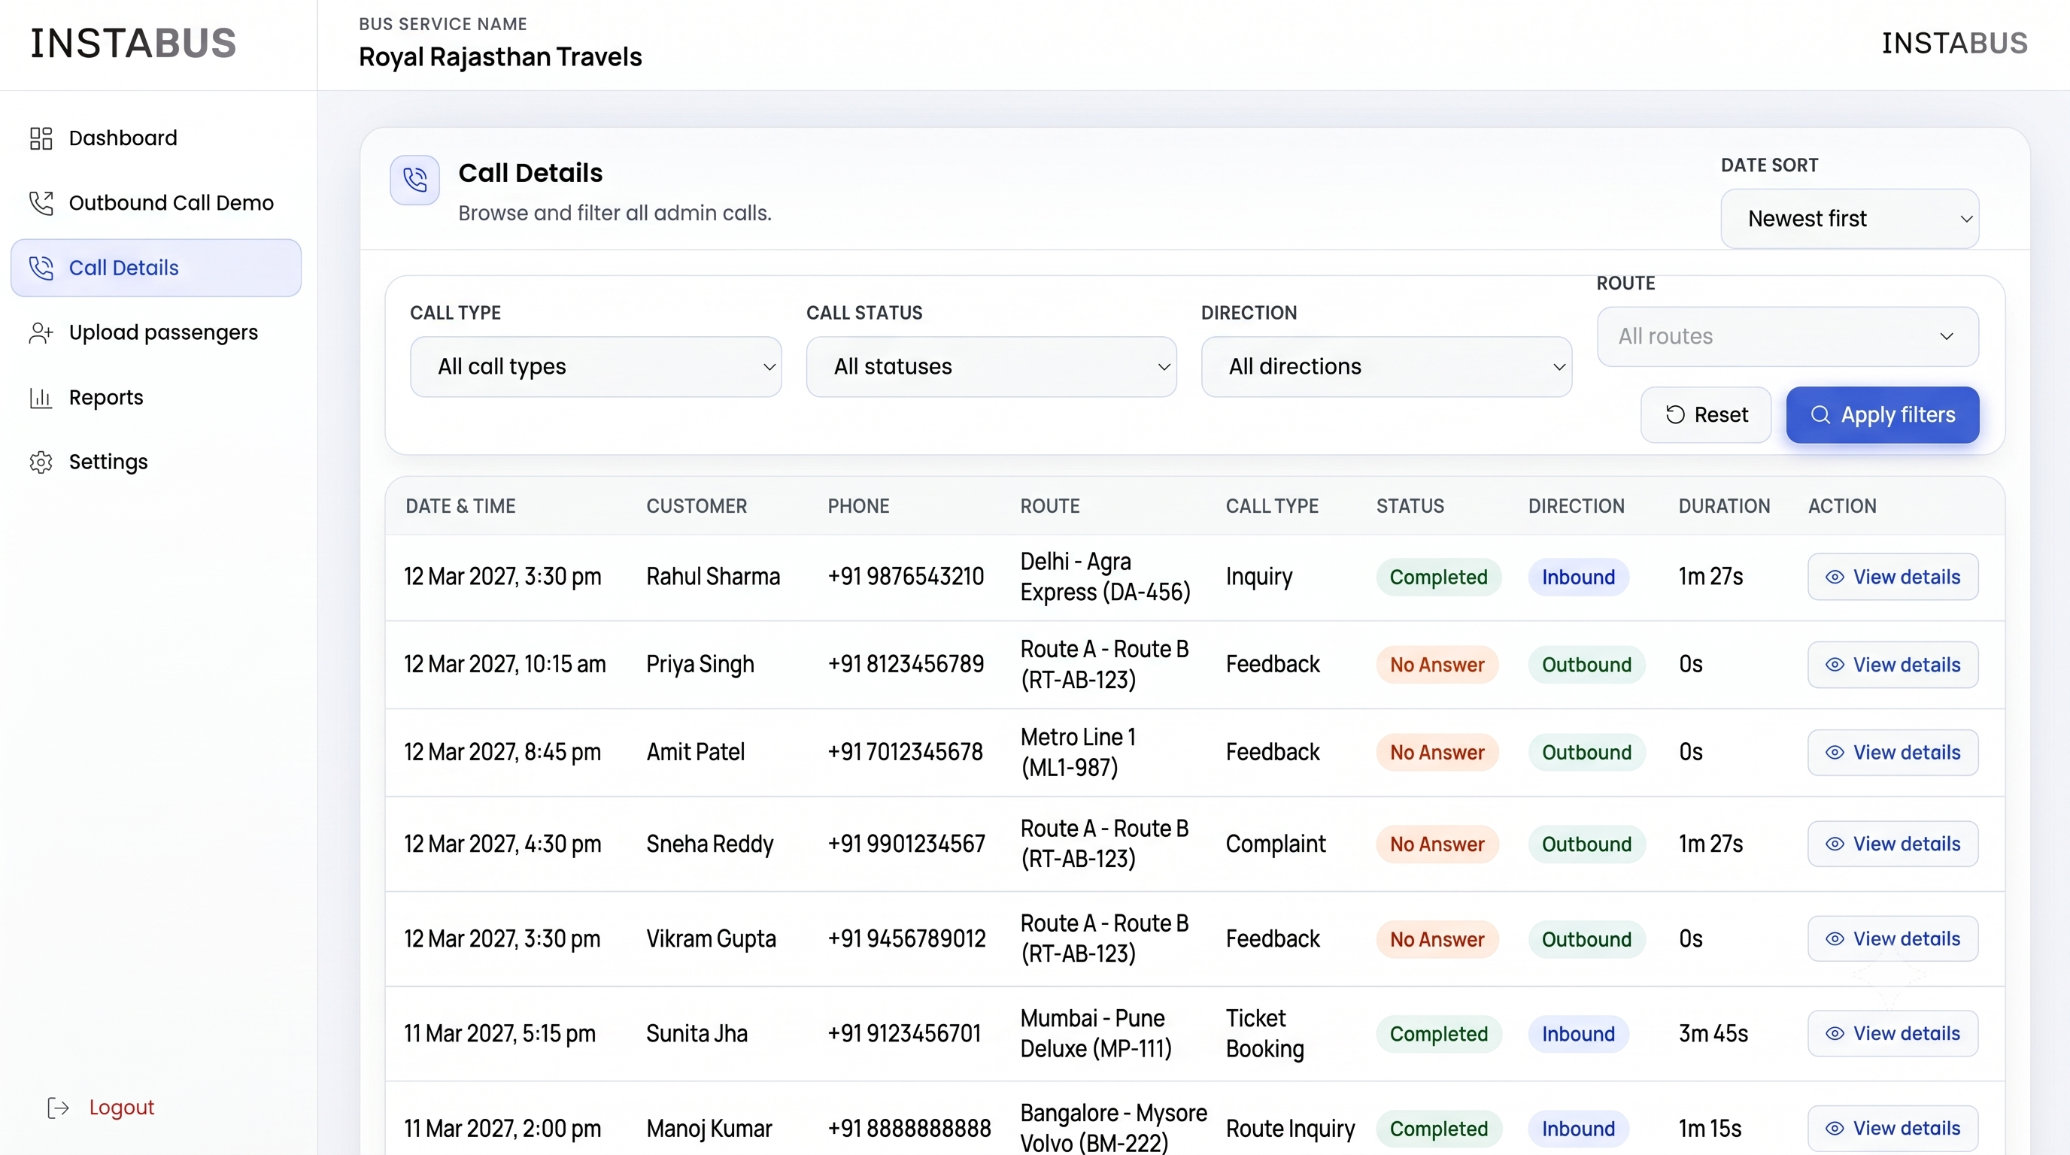This screenshot has width=2070, height=1155.
Task: Click the DURATION column header
Action: point(1724,506)
